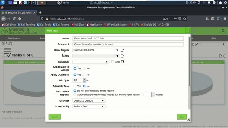Screen dimensions: 228x128
Task: Open the task wizard icon
Action: [x=7, y=43]
